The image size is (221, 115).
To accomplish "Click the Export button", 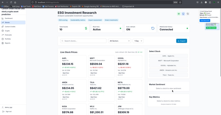I will click(182, 41).
